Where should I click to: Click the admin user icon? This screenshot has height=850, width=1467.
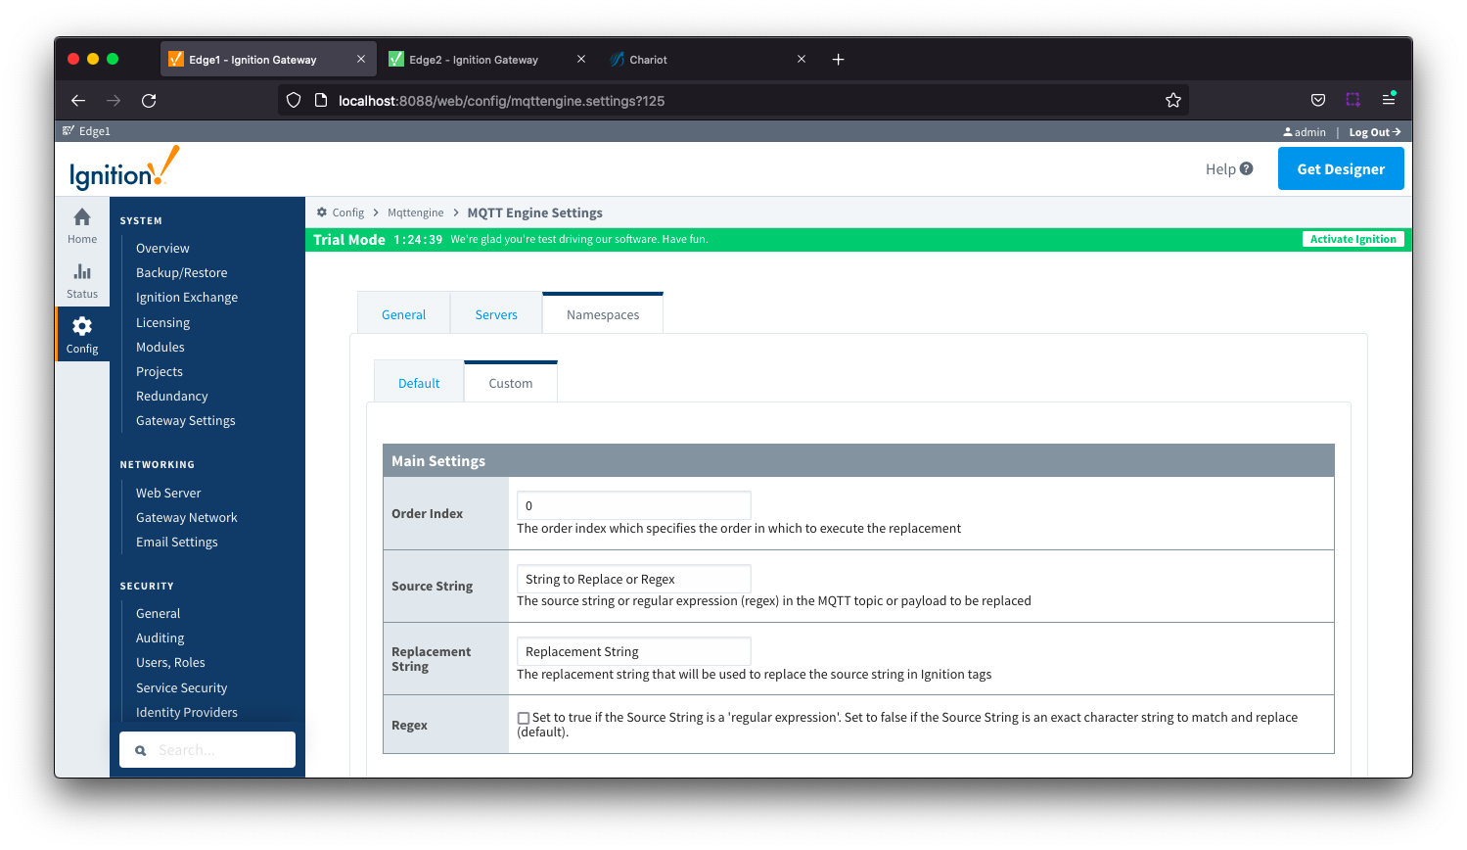[x=1288, y=131]
